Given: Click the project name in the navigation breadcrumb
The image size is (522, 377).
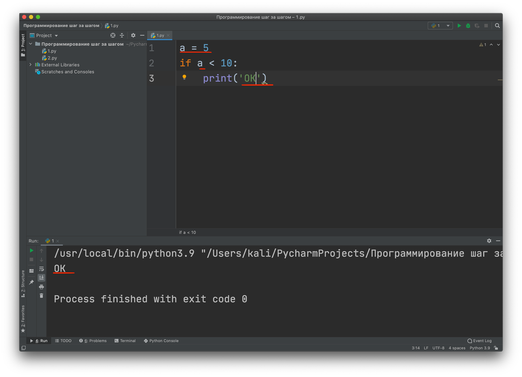Looking at the screenshot, I should tap(61, 26).
